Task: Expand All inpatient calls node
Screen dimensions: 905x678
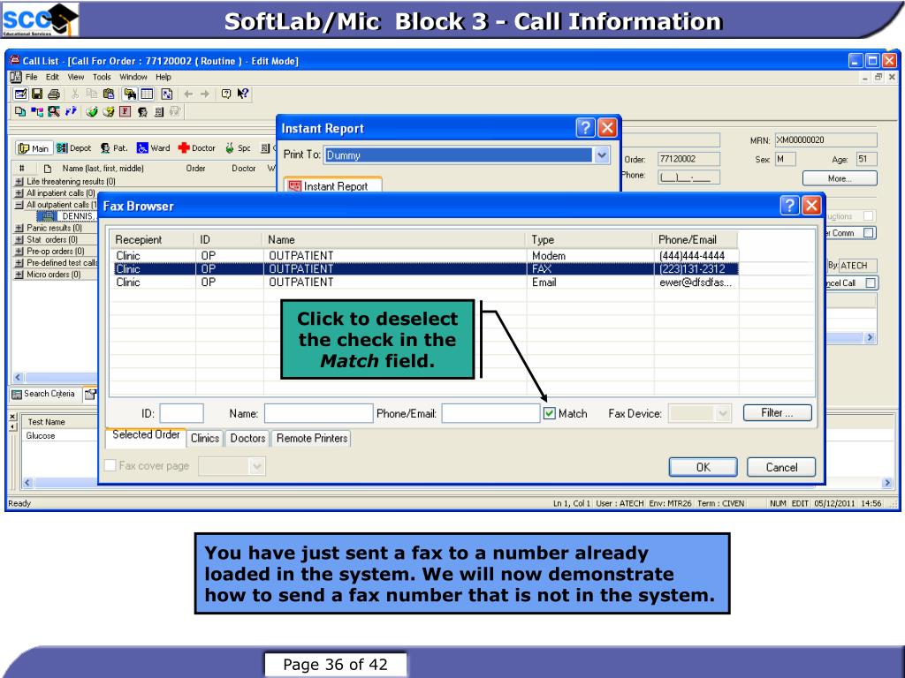Action: [19, 192]
